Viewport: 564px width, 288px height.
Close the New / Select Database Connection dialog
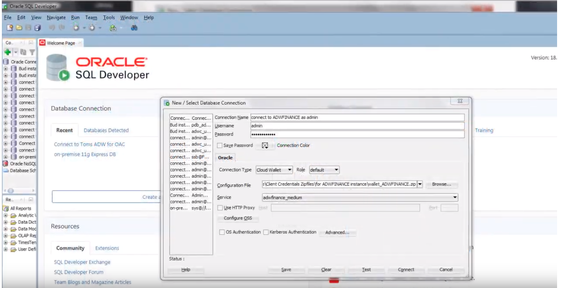point(460,102)
